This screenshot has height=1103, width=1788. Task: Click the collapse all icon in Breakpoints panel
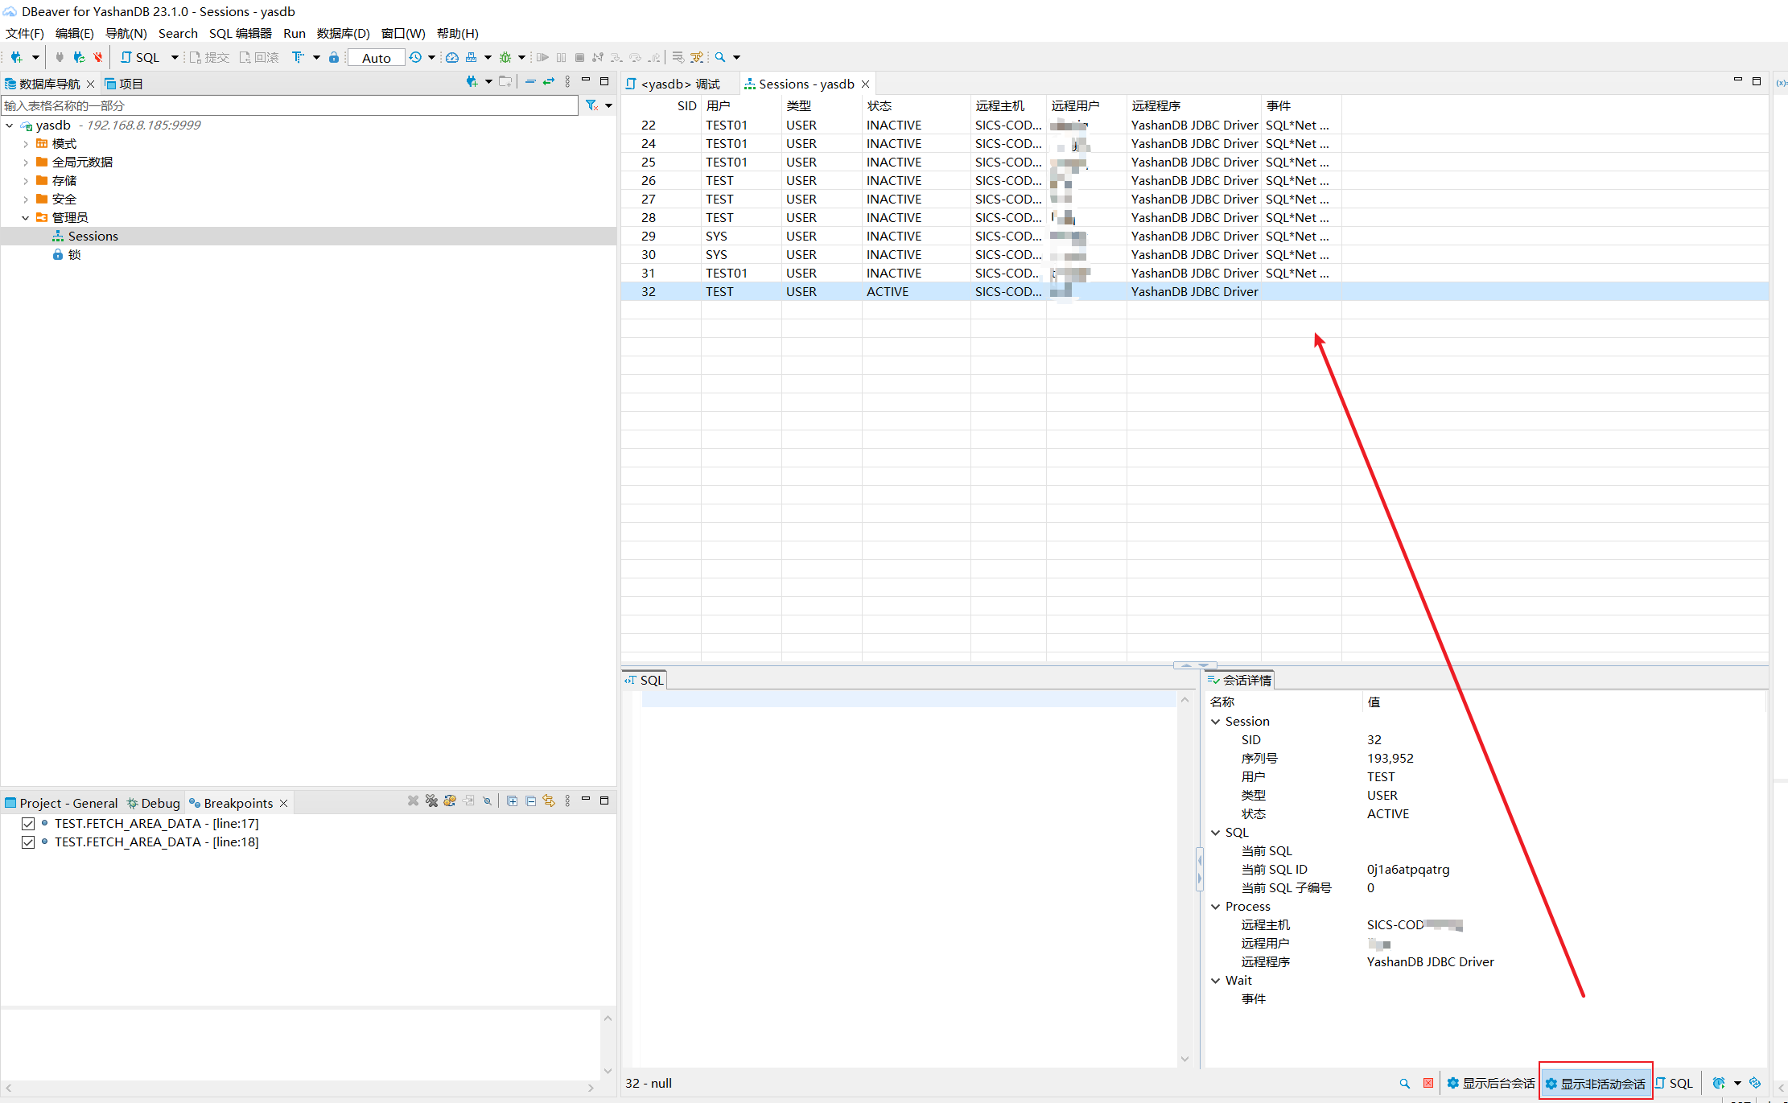click(x=530, y=801)
